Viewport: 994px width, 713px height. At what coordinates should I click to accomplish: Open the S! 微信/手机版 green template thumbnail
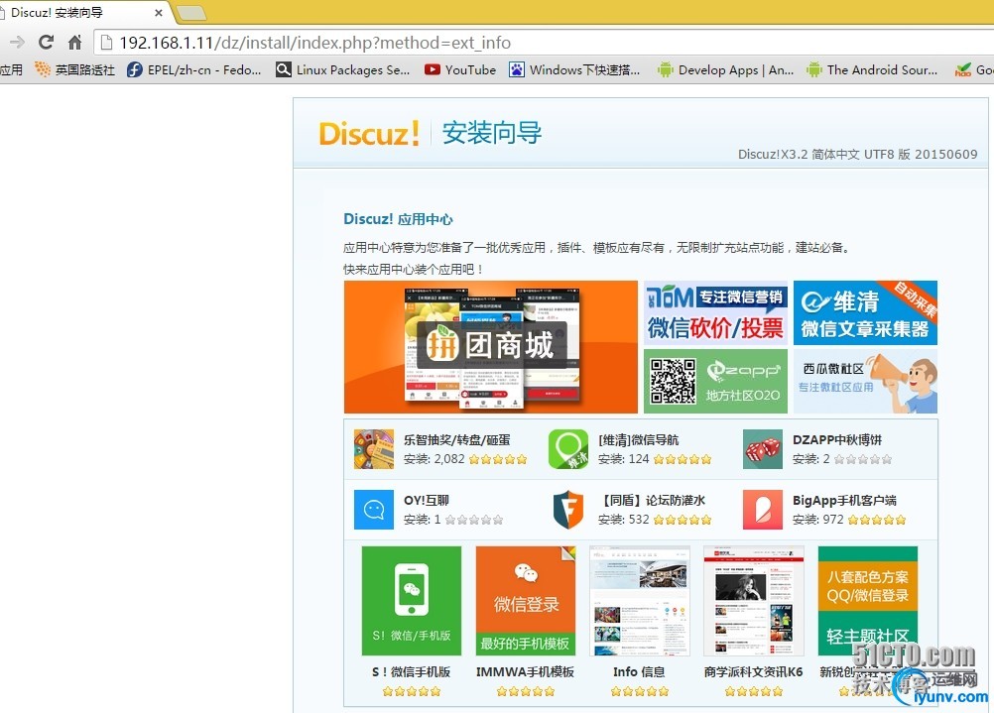tap(412, 601)
